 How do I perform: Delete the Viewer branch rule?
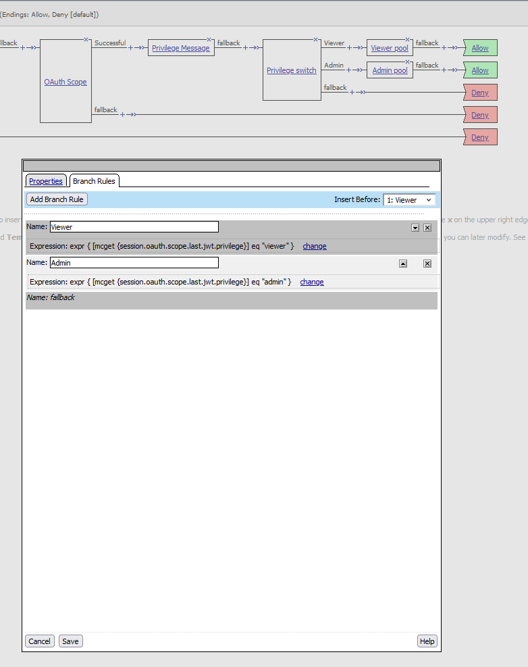pyautogui.click(x=427, y=228)
